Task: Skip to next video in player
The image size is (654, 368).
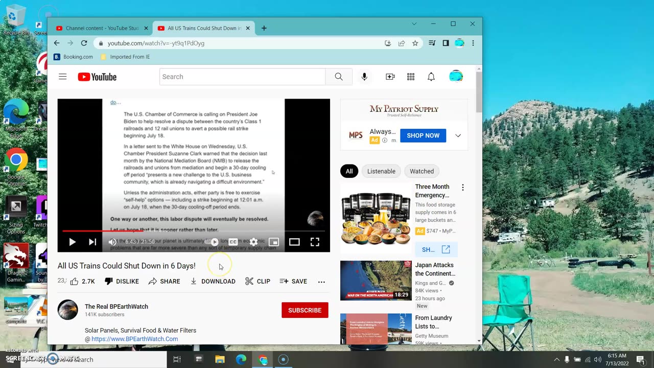Action: (x=92, y=242)
